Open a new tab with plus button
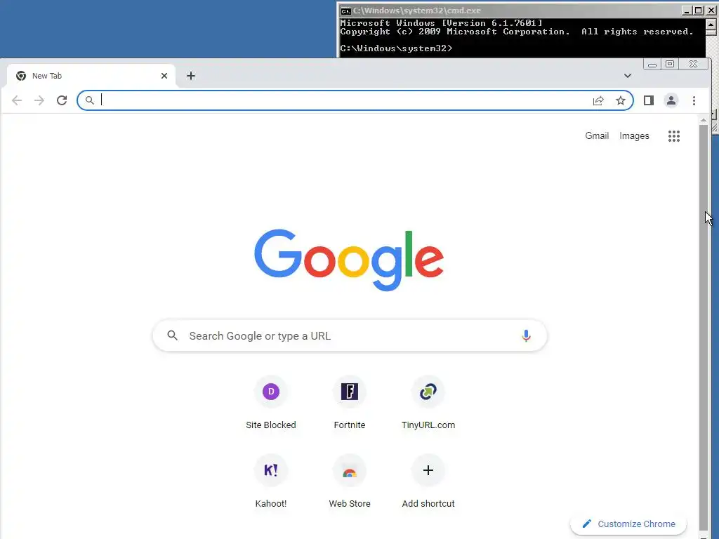The height and width of the screenshot is (539, 719). (x=191, y=76)
